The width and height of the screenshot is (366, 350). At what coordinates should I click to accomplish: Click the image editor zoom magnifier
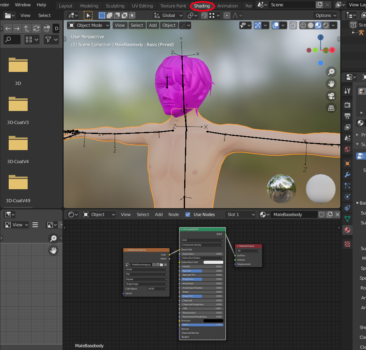click(x=53, y=238)
